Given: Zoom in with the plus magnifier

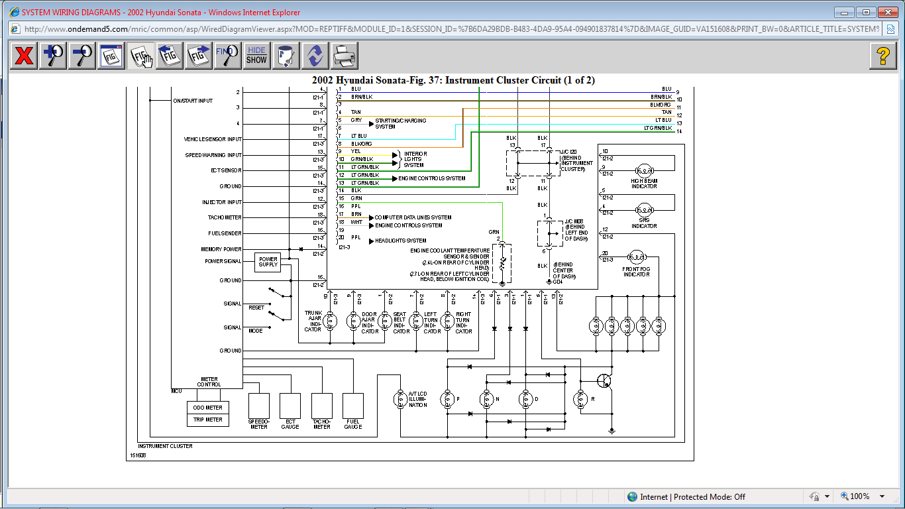Looking at the screenshot, I should (53, 56).
